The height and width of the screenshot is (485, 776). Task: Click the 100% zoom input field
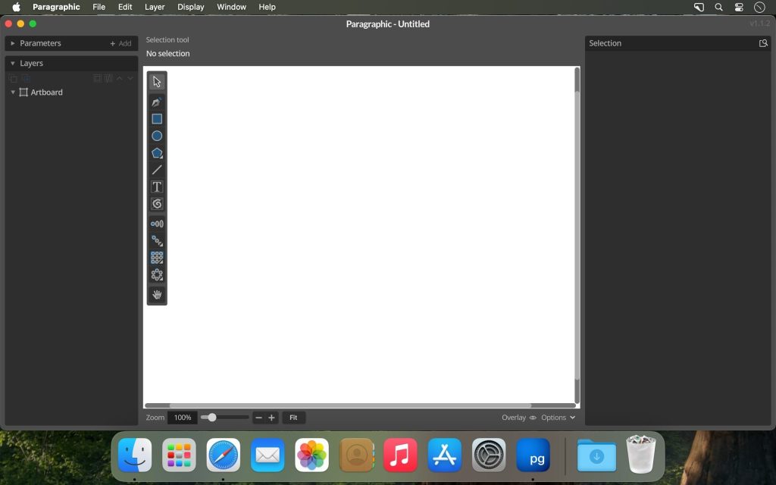tap(183, 418)
